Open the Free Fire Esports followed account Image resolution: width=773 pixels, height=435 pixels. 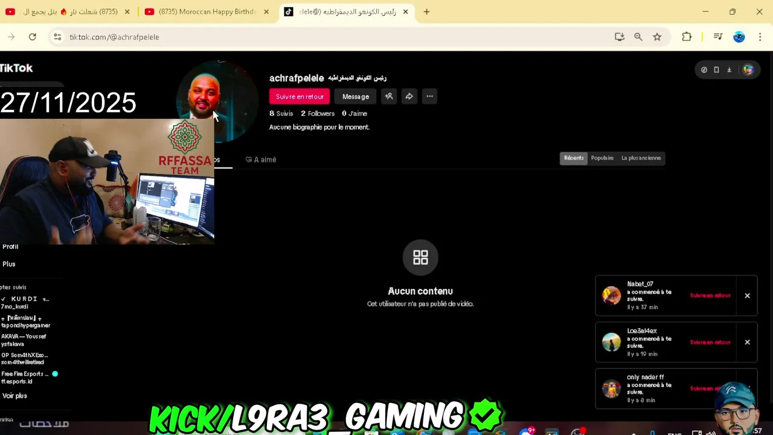pos(29,378)
